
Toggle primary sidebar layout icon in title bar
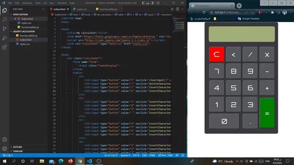143,3
